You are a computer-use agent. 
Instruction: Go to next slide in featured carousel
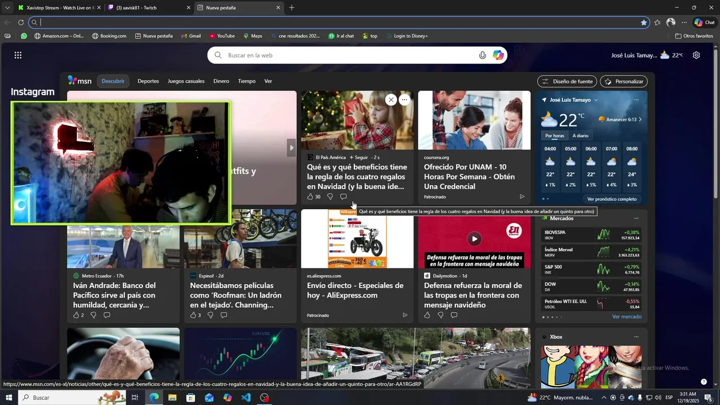click(x=291, y=148)
